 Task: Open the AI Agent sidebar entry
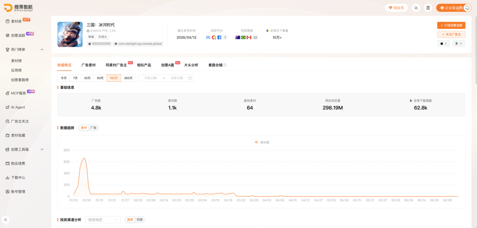[x=18, y=107]
